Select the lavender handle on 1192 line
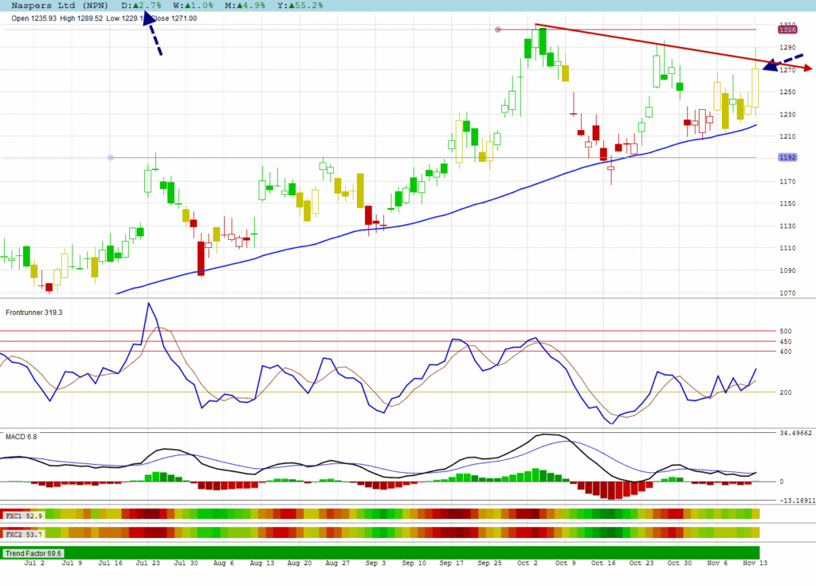Screen dimensions: 816x586 point(110,158)
